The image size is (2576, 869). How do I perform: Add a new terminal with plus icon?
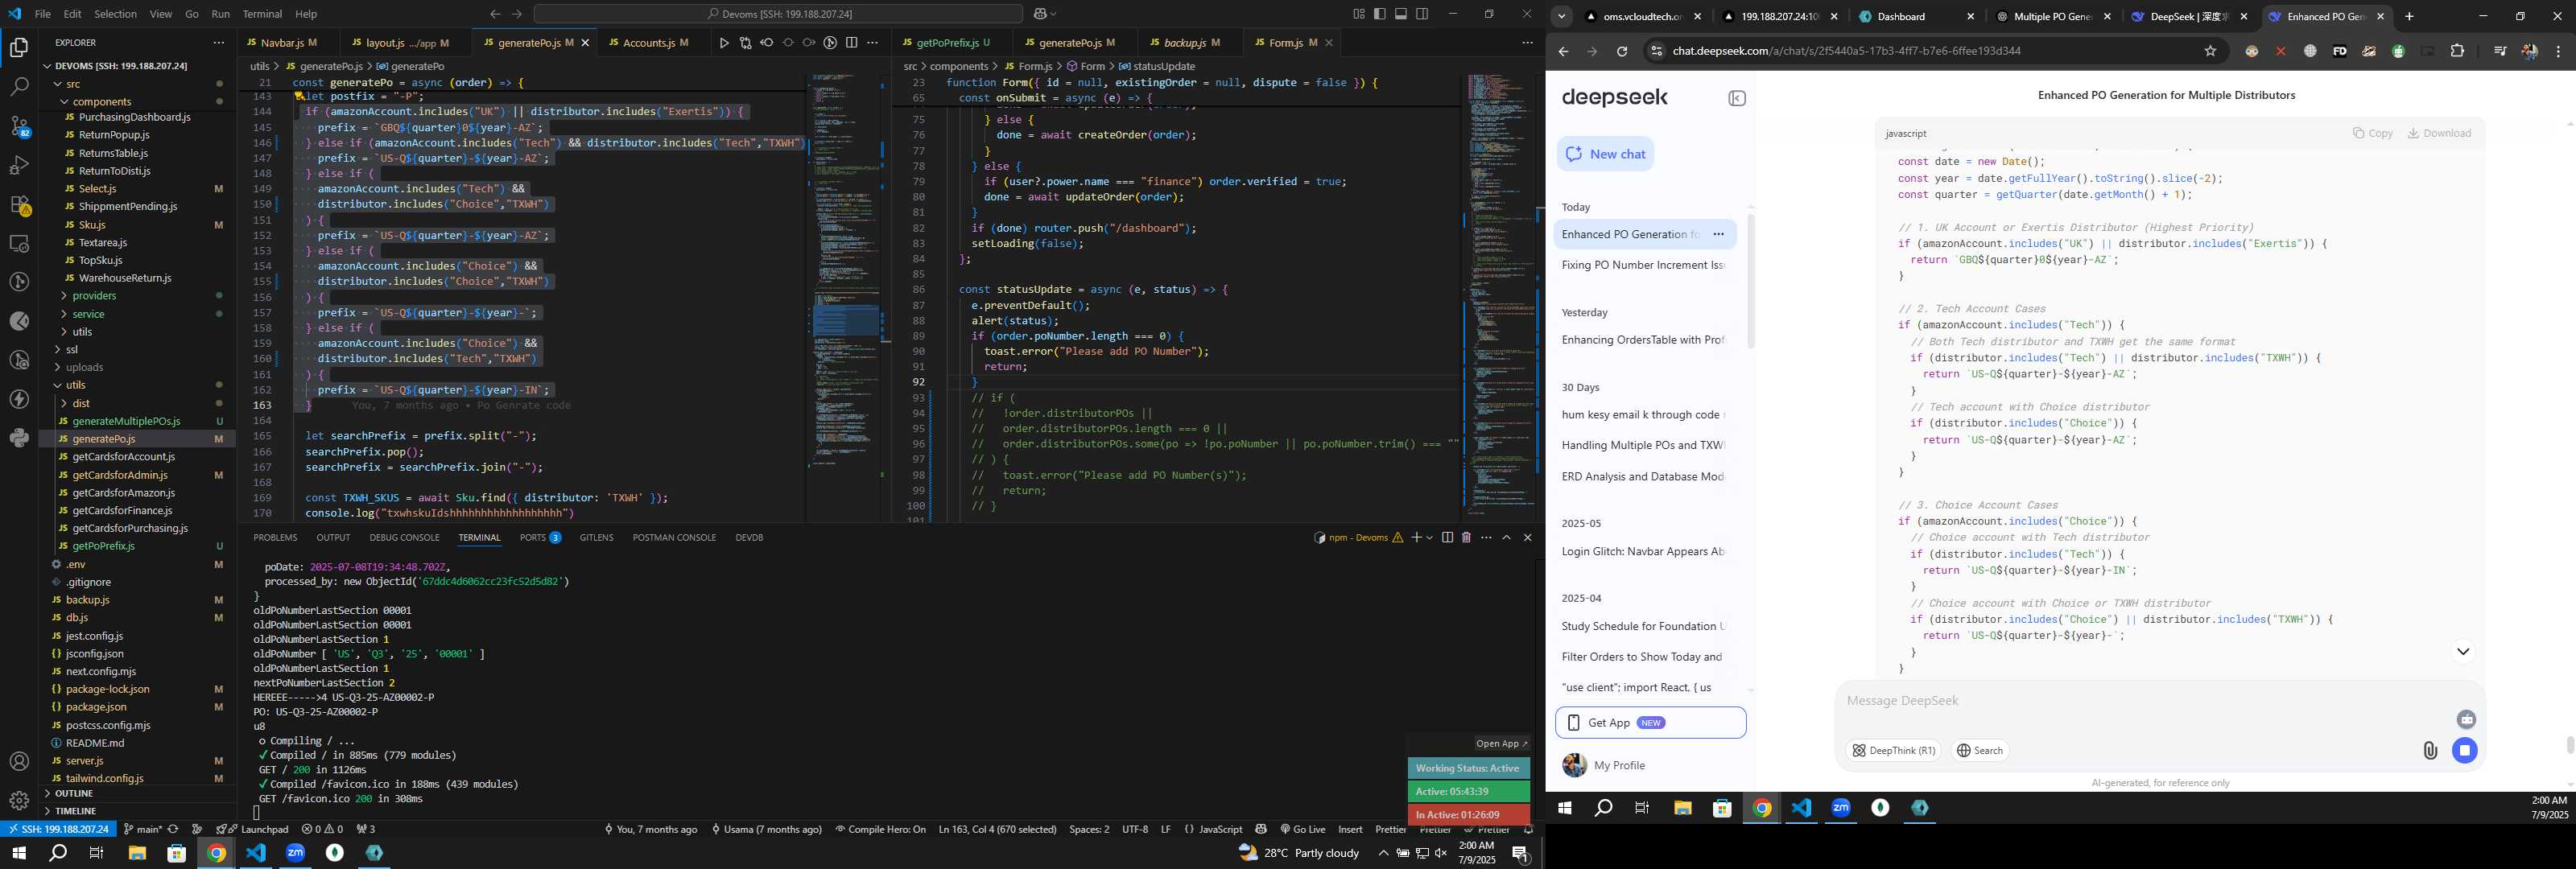pos(1416,538)
